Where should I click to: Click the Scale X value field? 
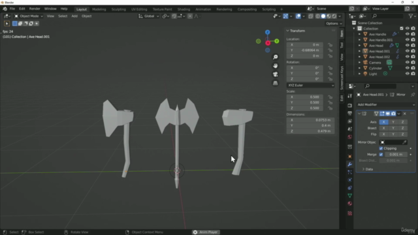pos(305,97)
